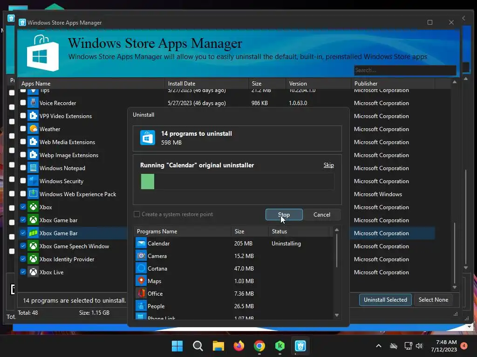Check the Voice Recorder checkbox

coord(23,103)
